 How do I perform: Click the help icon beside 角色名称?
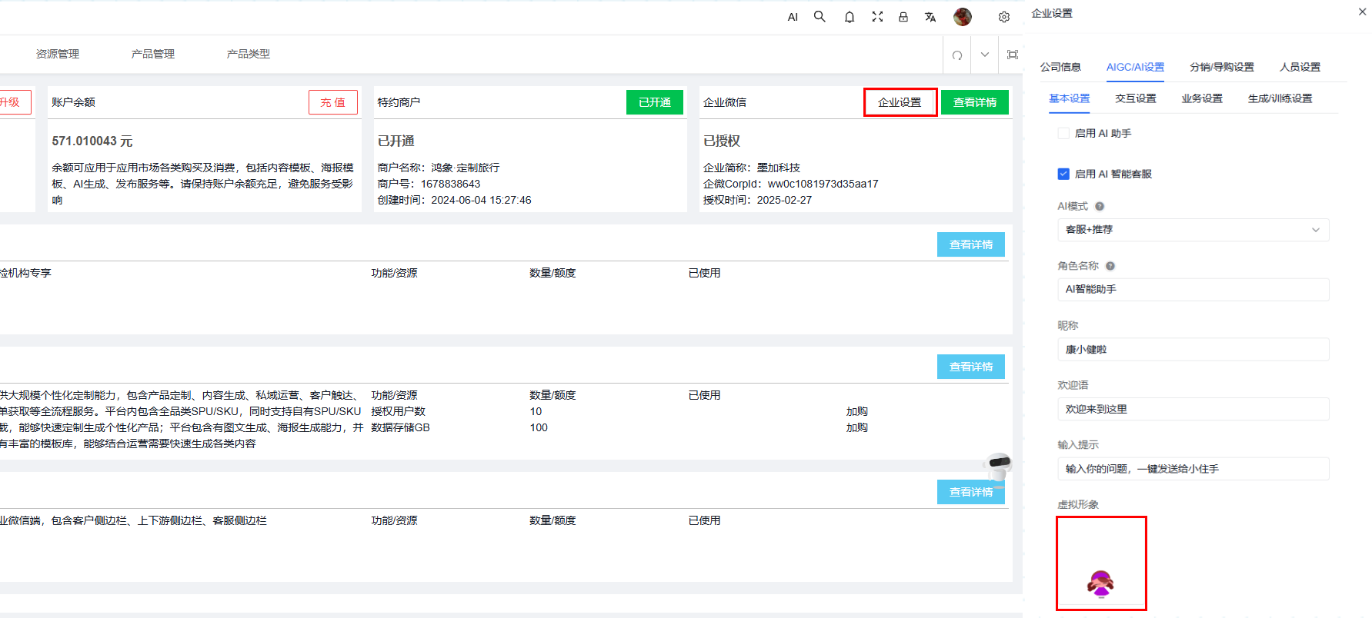(1110, 266)
